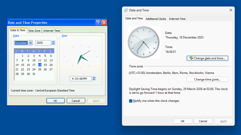Select day 27 in the calendar
Screen dimensions: 241x135
51,69
